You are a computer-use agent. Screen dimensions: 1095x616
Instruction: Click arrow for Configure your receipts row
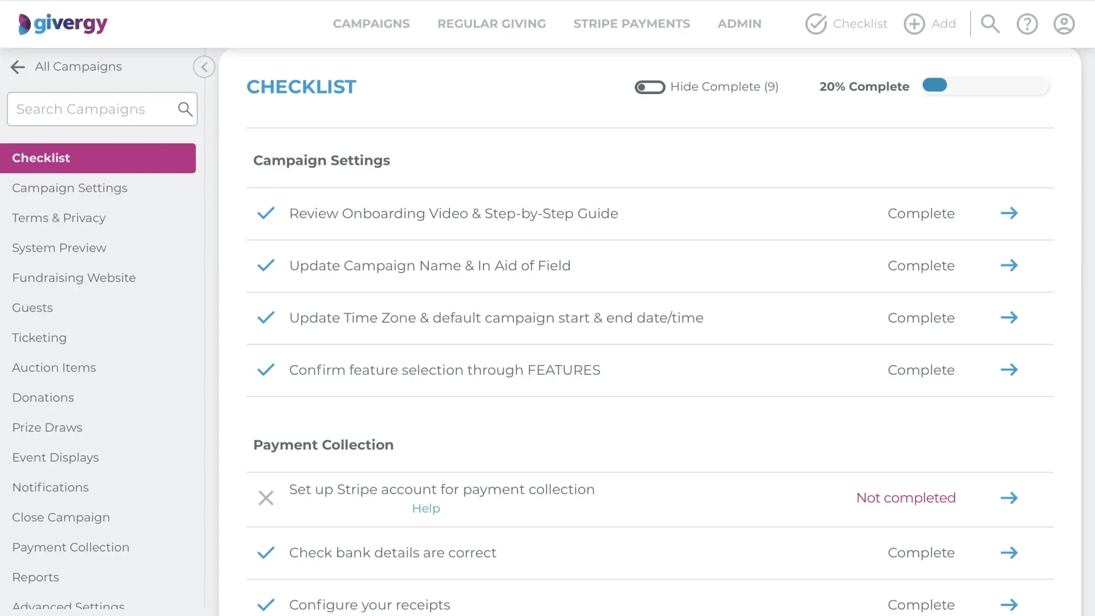1009,605
